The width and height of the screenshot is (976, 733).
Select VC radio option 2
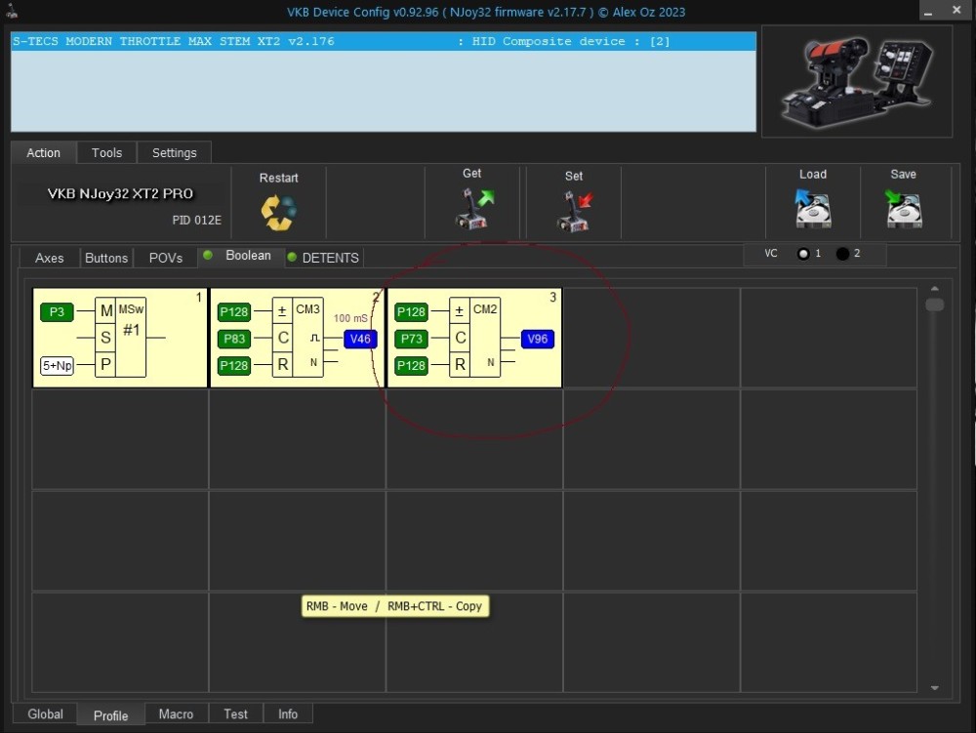coord(843,254)
